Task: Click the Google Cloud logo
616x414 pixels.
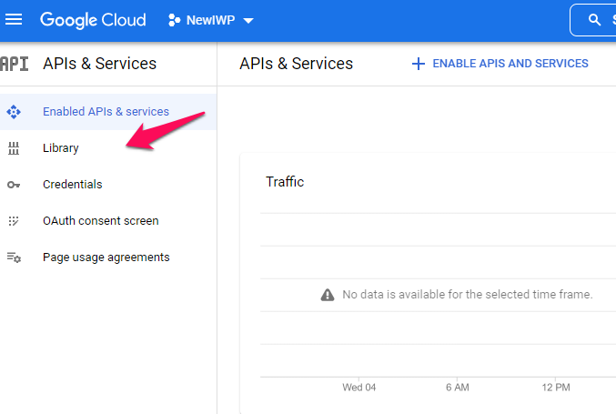Action: (x=93, y=20)
